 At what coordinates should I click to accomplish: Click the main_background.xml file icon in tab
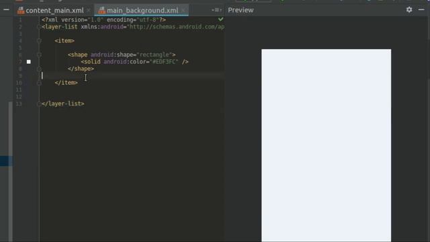click(101, 11)
